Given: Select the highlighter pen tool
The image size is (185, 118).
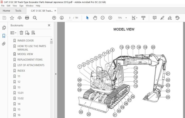Looking at the screenshot, I should tap(162, 18).
